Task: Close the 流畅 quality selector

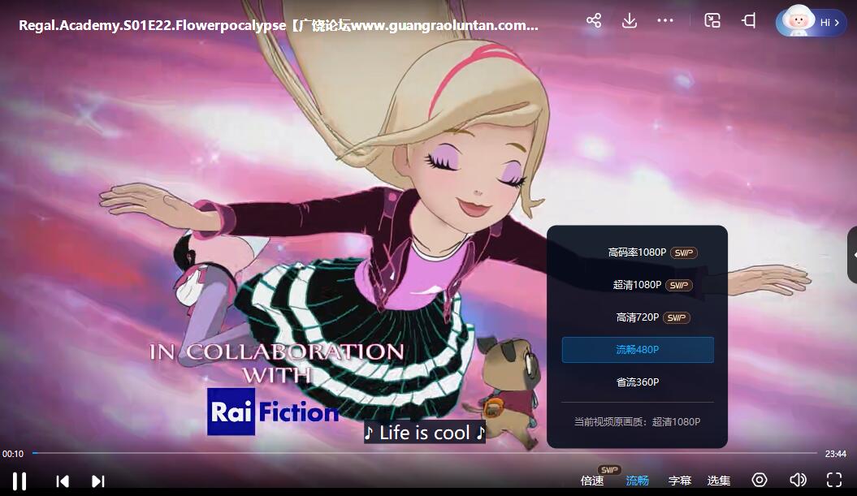Action: [638, 481]
